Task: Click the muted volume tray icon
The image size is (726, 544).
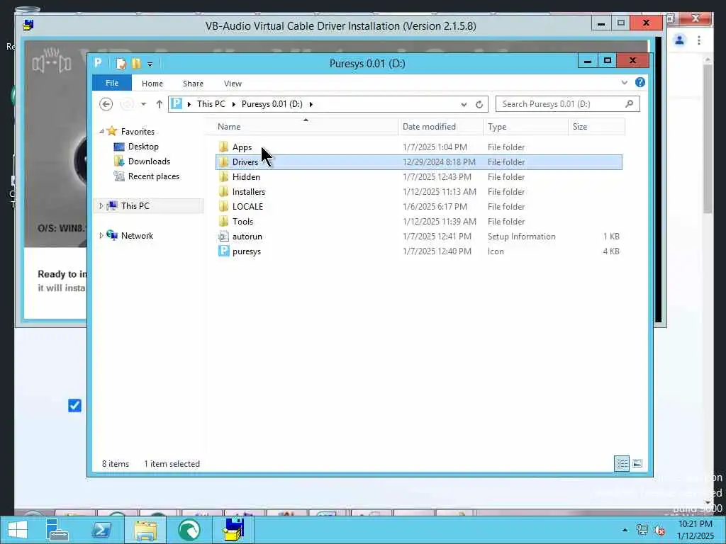Action: click(659, 530)
